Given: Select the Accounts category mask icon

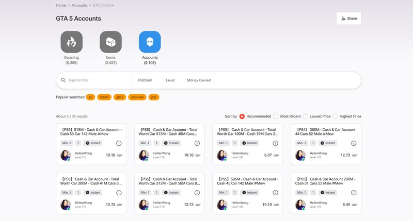Looking at the screenshot, I should [150, 42].
